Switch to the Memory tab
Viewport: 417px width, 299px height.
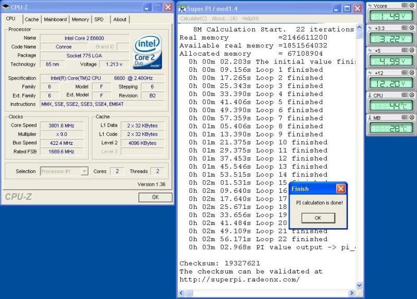[x=80, y=19]
